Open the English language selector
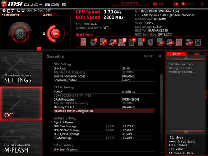The width and height of the screenshot is (208, 156). pos(189,4)
